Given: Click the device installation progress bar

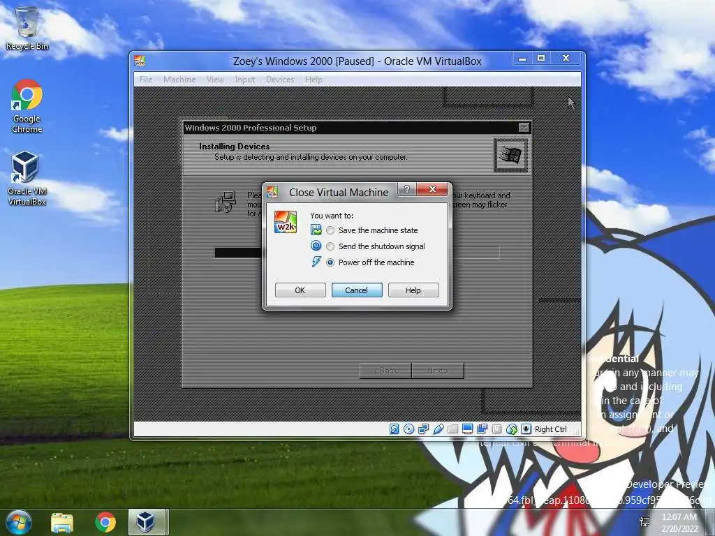Looking at the screenshot, I should coord(357,253).
